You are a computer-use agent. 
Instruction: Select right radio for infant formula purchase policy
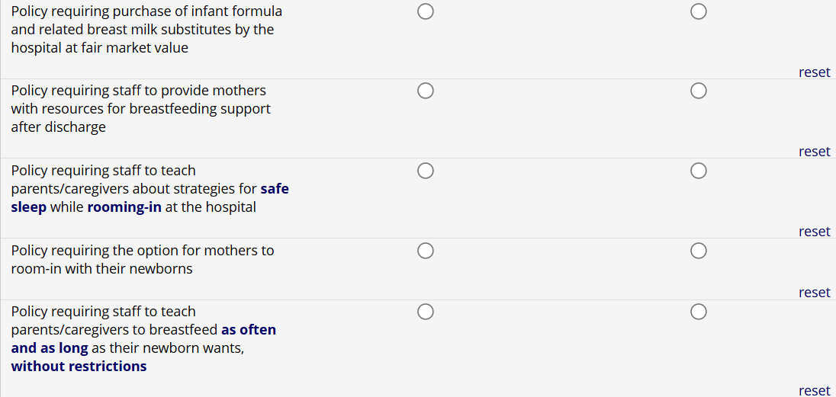pos(698,11)
